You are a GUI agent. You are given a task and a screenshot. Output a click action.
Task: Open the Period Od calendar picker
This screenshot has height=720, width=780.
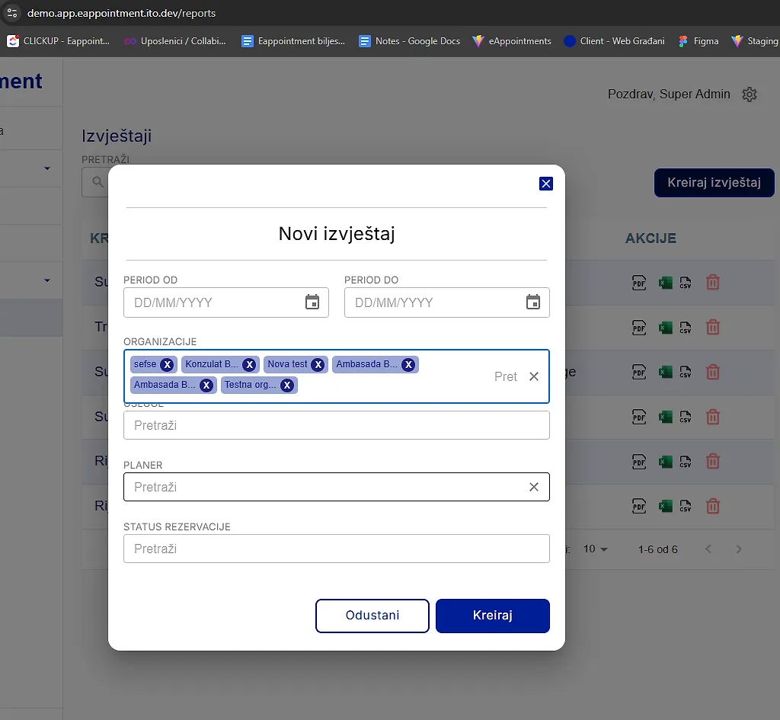312,302
